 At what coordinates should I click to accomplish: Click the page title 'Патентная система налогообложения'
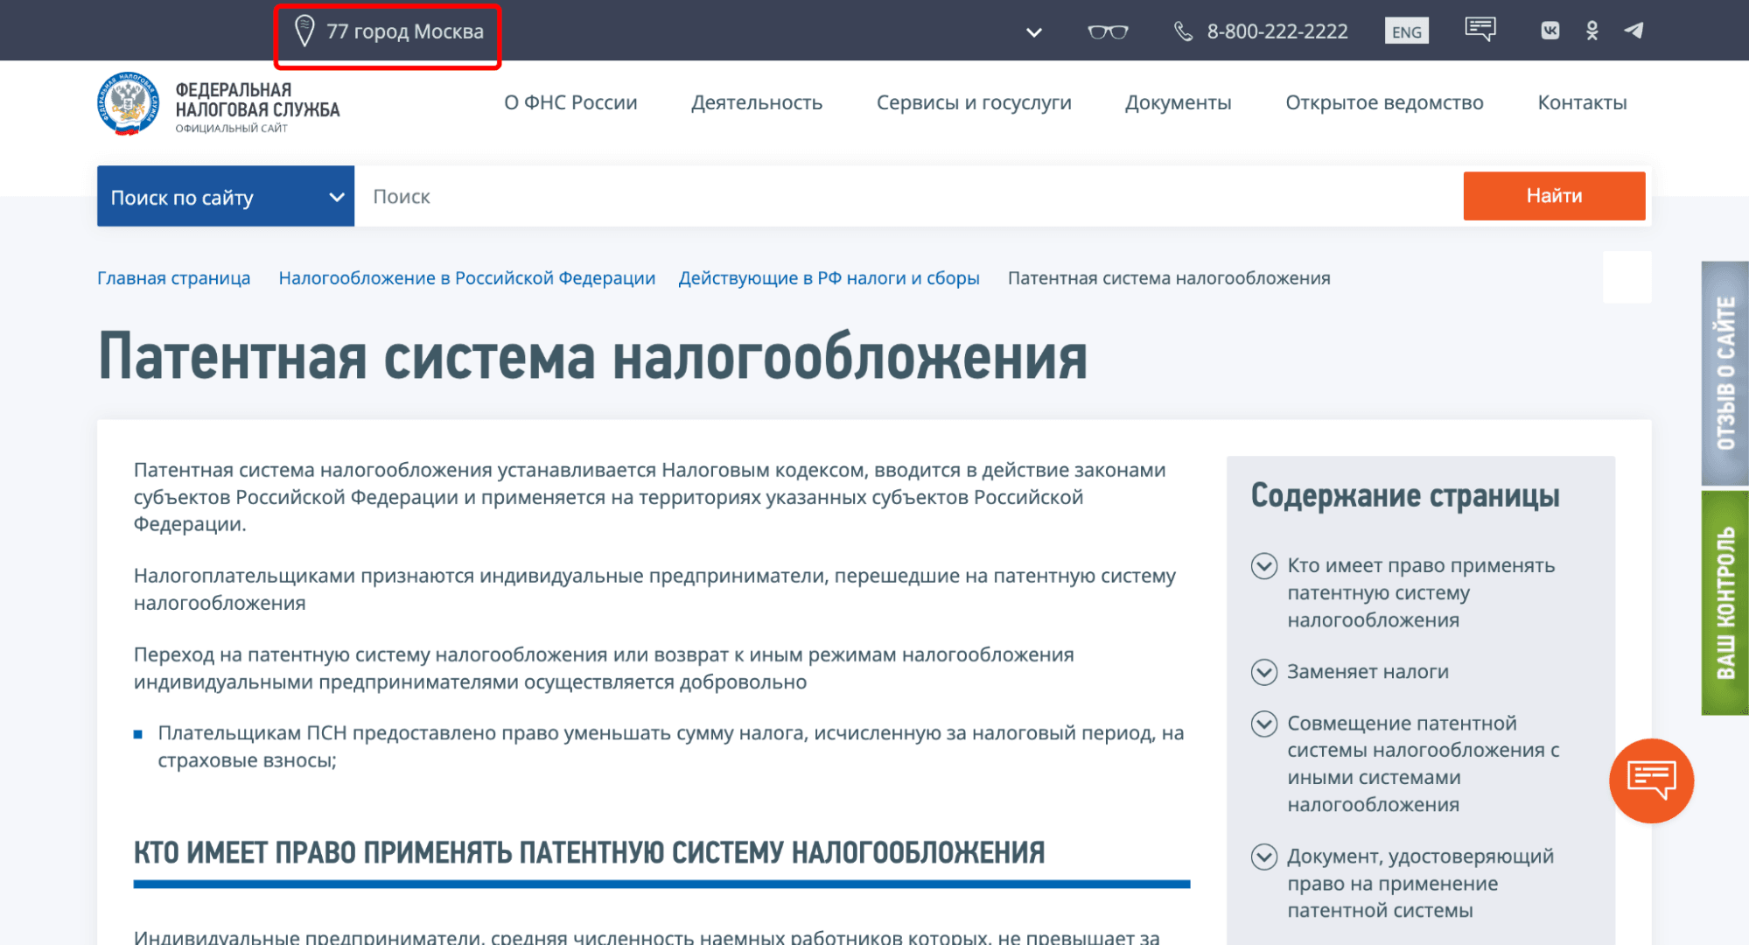[592, 357]
